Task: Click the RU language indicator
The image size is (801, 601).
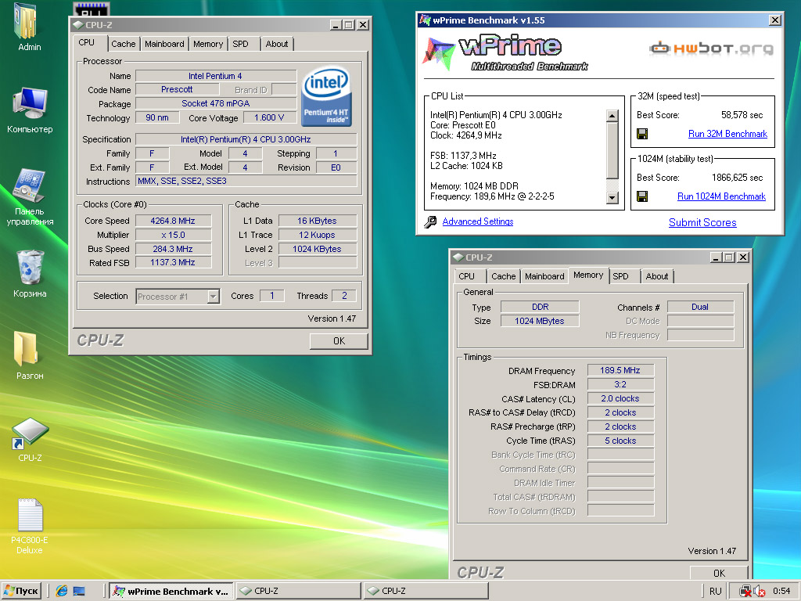Action: tap(715, 592)
